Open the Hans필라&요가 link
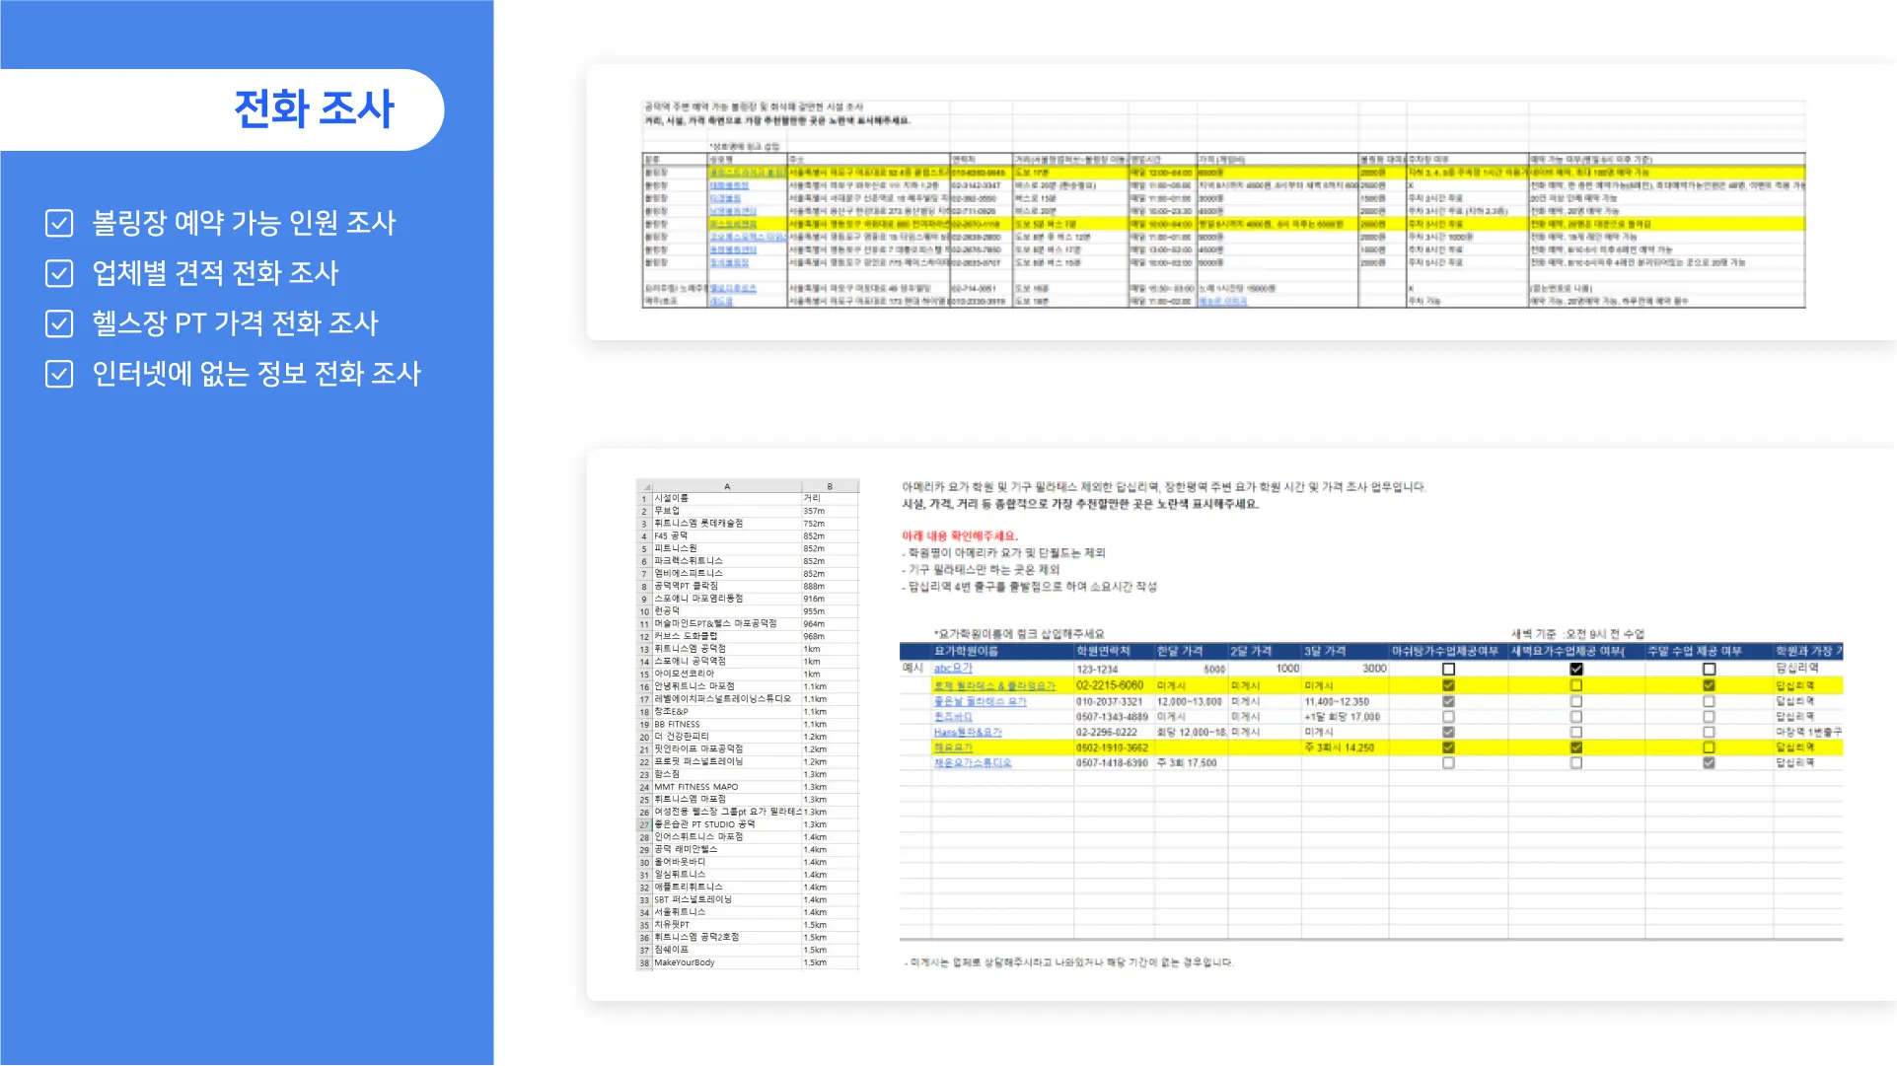The width and height of the screenshot is (1897, 1066). (x=968, y=732)
